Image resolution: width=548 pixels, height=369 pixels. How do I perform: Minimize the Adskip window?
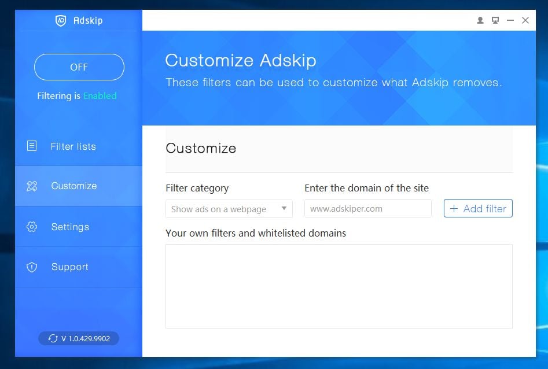pyautogui.click(x=510, y=20)
